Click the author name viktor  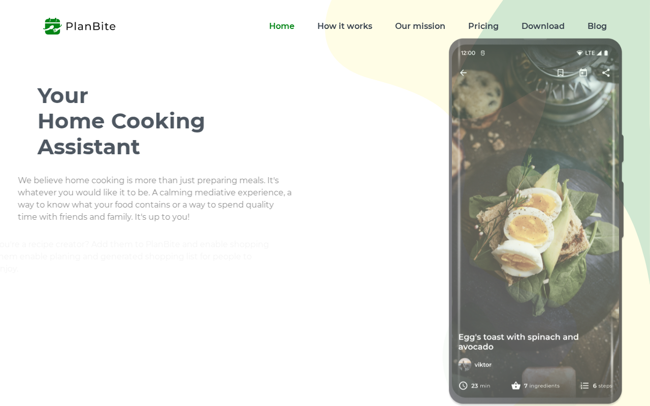click(x=483, y=364)
